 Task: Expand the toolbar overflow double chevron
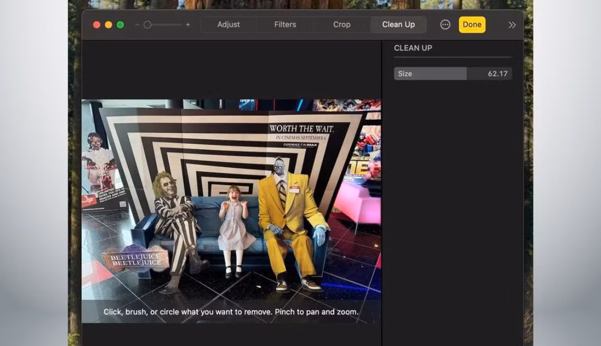pos(512,25)
